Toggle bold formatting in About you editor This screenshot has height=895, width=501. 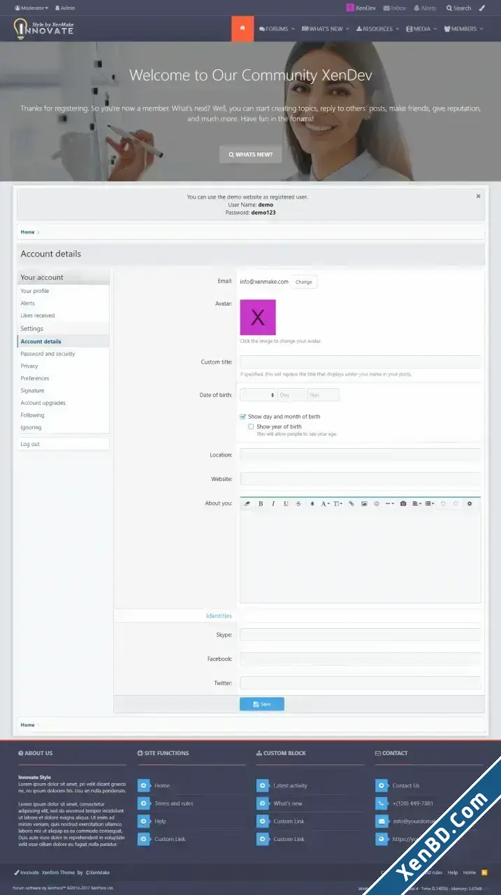(261, 503)
